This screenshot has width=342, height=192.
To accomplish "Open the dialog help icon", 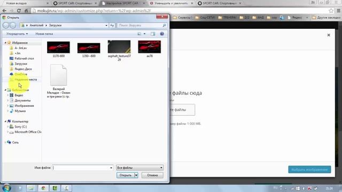I will pos(162,34).
